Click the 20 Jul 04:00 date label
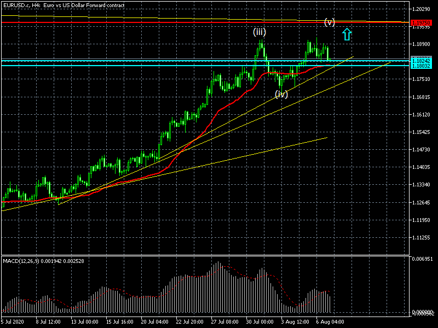The width and height of the screenshot is (438, 328). [x=155, y=322]
